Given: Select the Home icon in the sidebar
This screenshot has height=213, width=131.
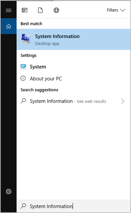Looking at the screenshot, I should 9,26.
